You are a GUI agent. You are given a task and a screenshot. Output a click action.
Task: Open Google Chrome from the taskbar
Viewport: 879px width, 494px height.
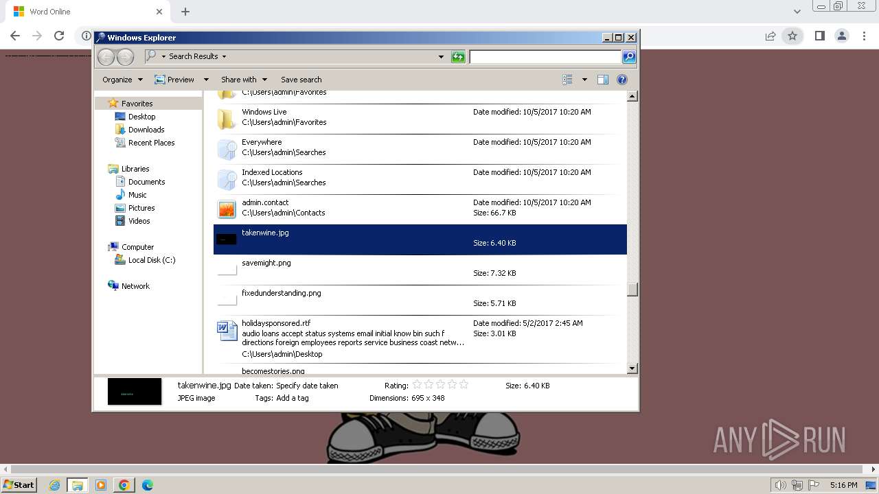pos(124,485)
